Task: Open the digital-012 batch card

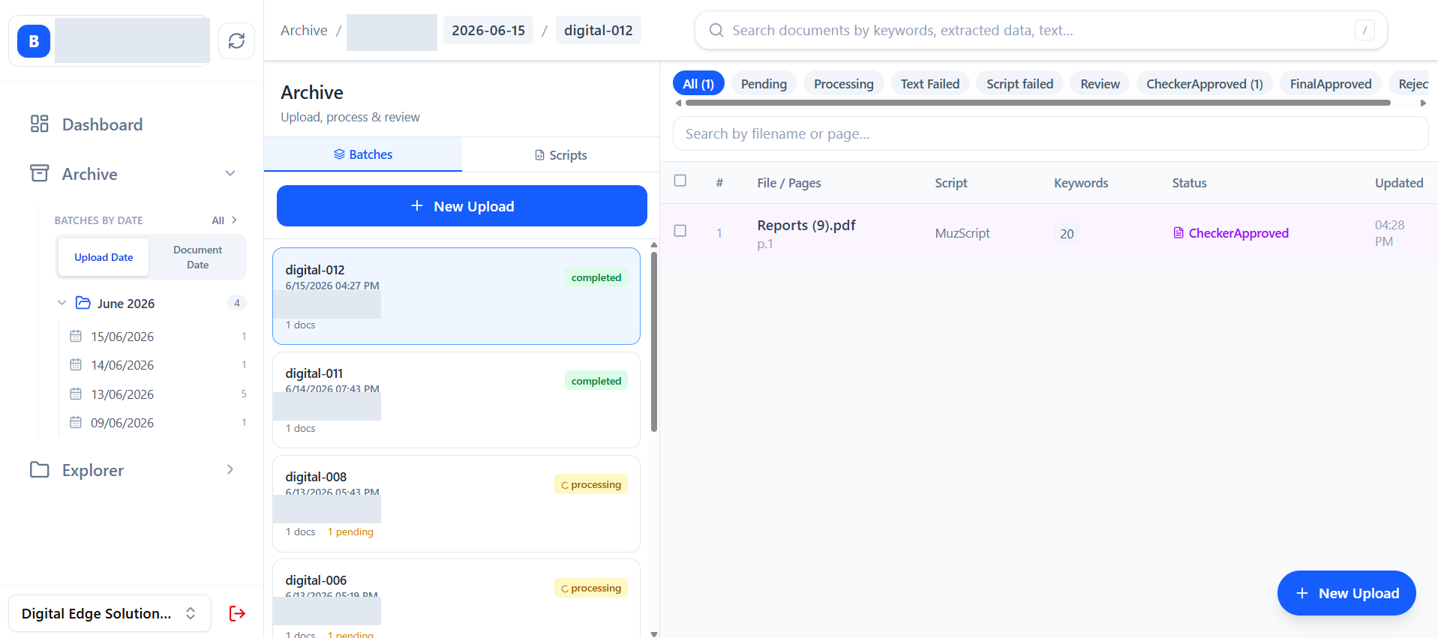Action: click(x=456, y=296)
